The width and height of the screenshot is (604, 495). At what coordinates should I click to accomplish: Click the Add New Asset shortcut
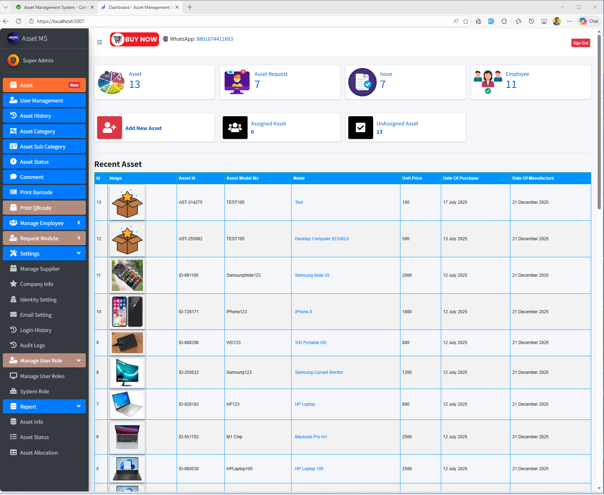point(143,128)
